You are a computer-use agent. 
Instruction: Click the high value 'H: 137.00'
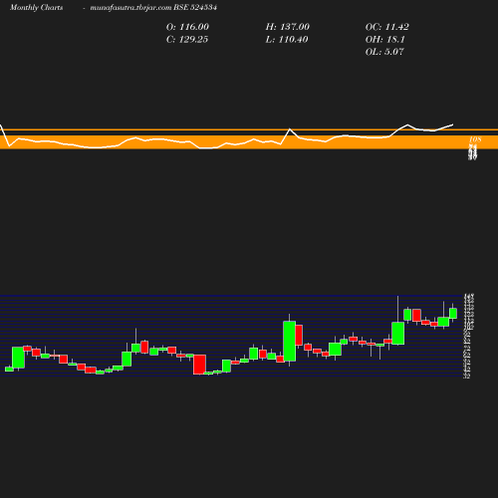pyautogui.click(x=288, y=27)
